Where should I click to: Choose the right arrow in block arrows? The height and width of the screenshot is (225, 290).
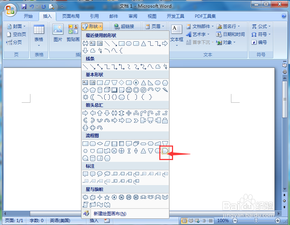click(85, 113)
